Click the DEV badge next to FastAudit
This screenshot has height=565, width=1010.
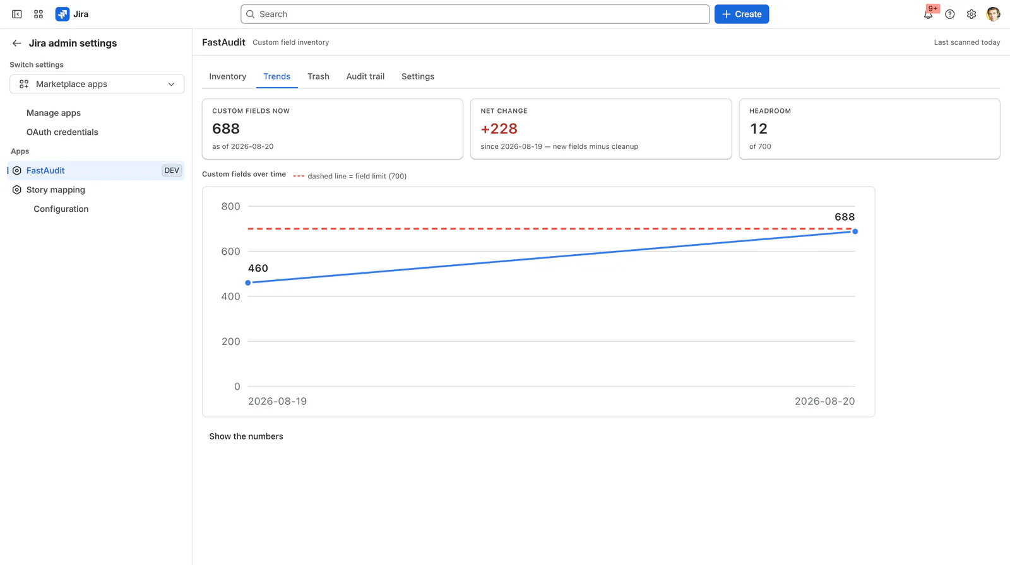(172, 170)
